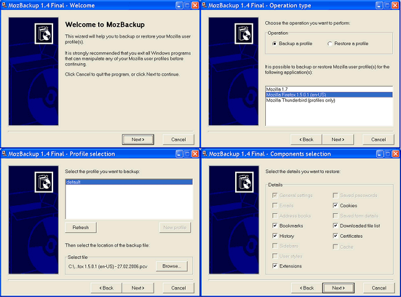The width and height of the screenshot is (401, 297).
Task: Click Next in the Operation type window
Action: tap(338, 140)
